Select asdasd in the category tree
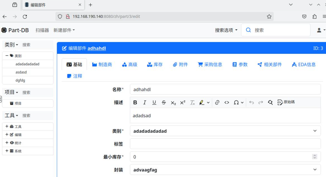Screen dimensions: 326x177 (x=21, y=72)
